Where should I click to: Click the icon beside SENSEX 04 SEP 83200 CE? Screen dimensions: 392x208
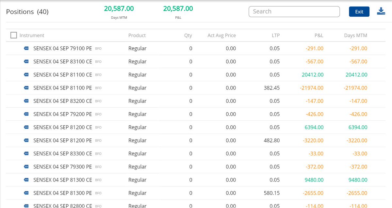(x=26, y=101)
